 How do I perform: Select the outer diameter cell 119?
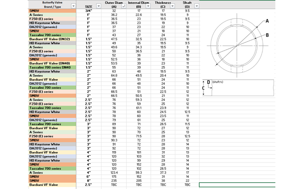click(x=114, y=153)
